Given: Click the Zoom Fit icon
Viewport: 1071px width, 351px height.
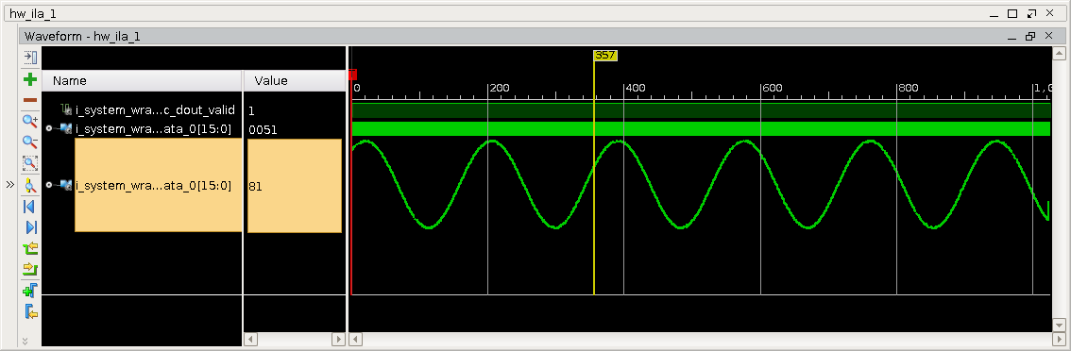Looking at the screenshot, I should tap(30, 163).
